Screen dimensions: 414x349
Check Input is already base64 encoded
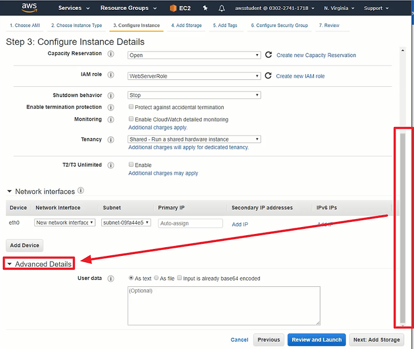point(179,278)
